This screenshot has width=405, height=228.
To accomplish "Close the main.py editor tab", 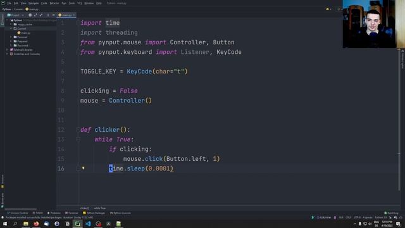I will tap(74, 15).
